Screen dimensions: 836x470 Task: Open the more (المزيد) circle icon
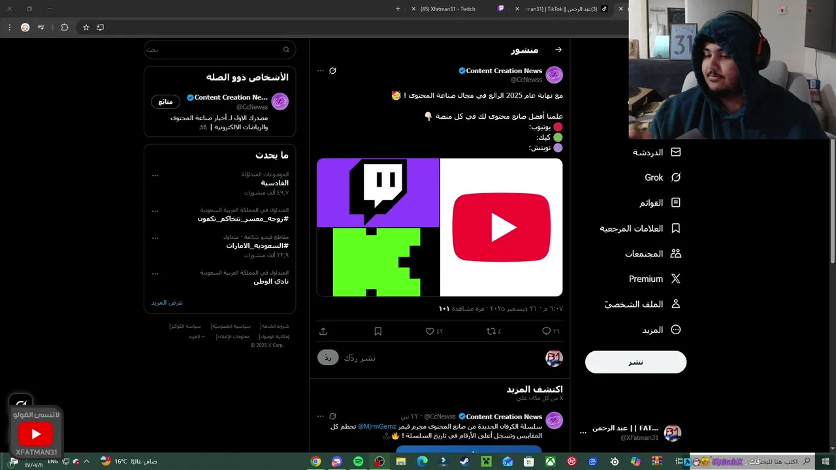coord(676,330)
